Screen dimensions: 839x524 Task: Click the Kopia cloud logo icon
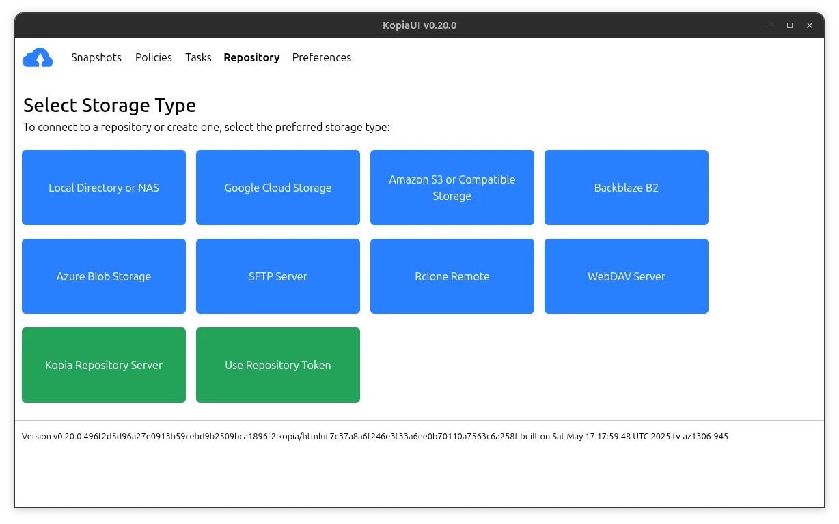38,58
